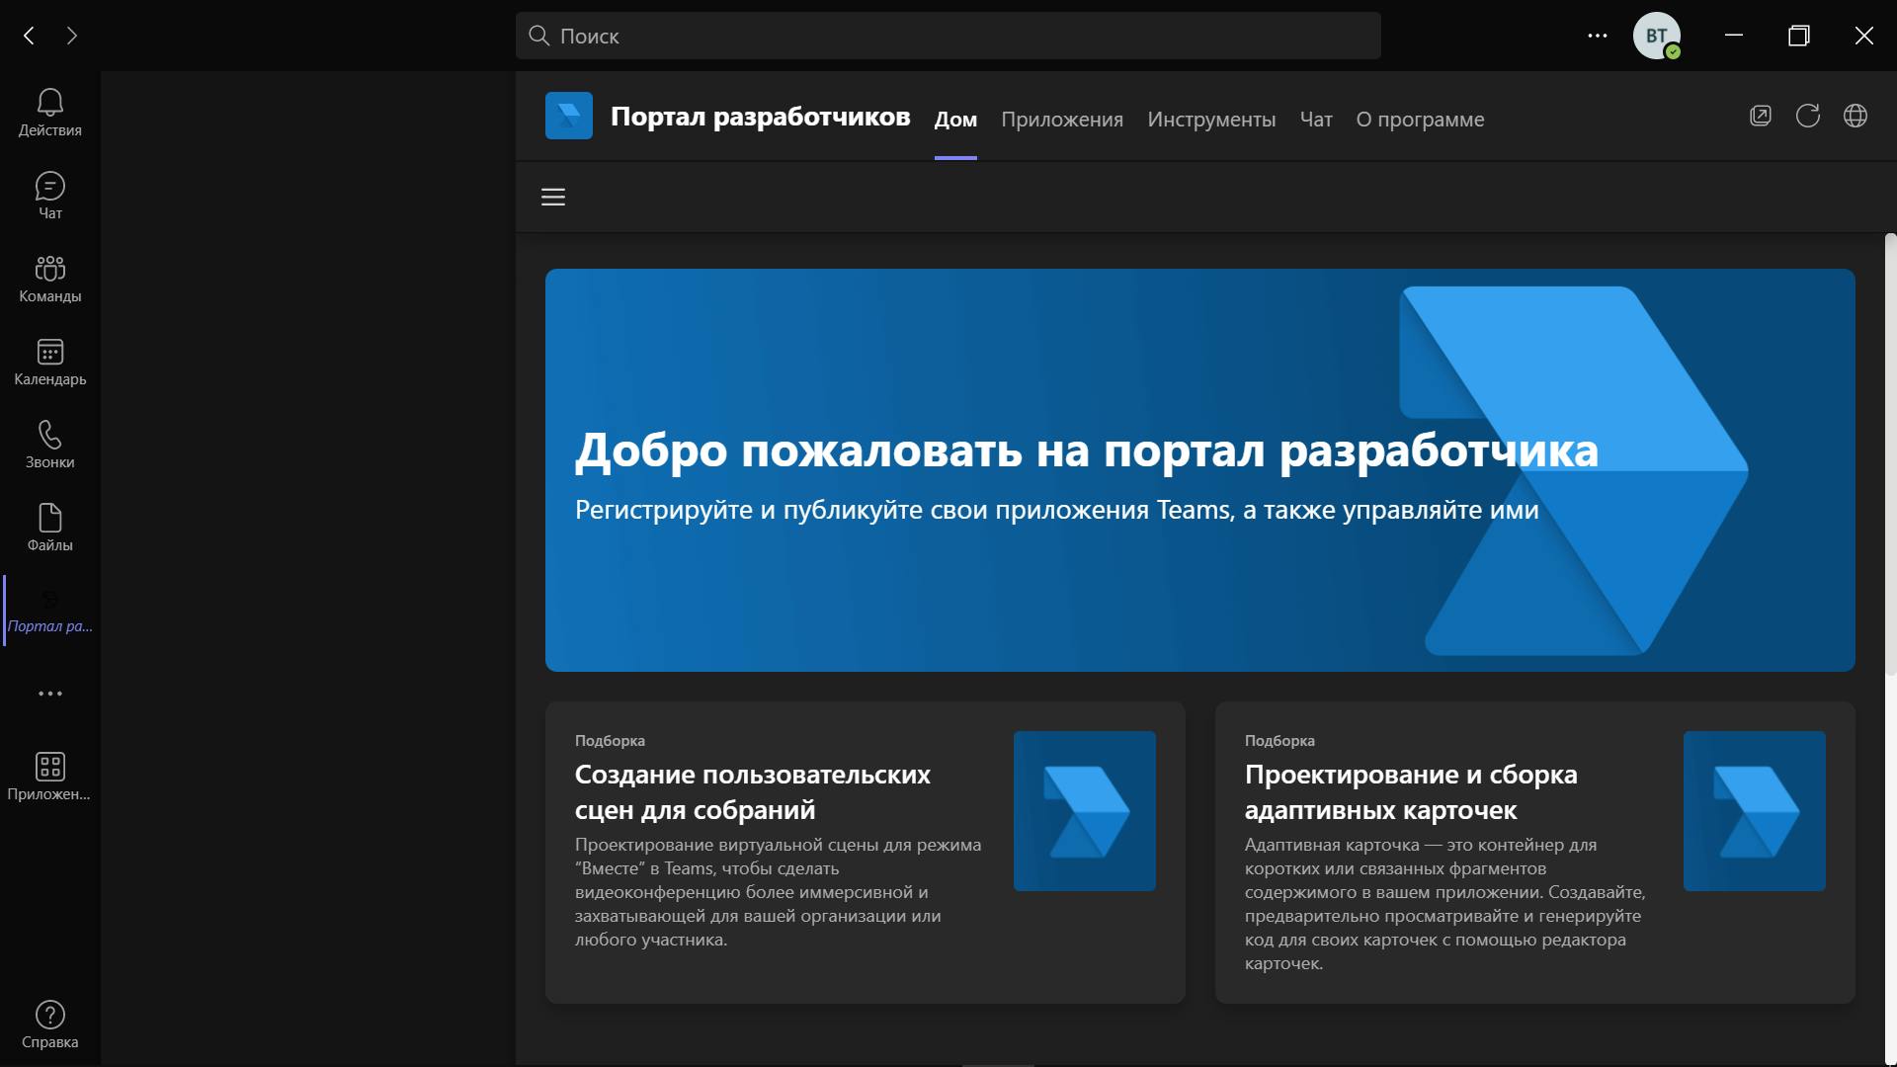Switch to the Инструменты tab
Screen dimensions: 1897x1067
(x=1211, y=120)
